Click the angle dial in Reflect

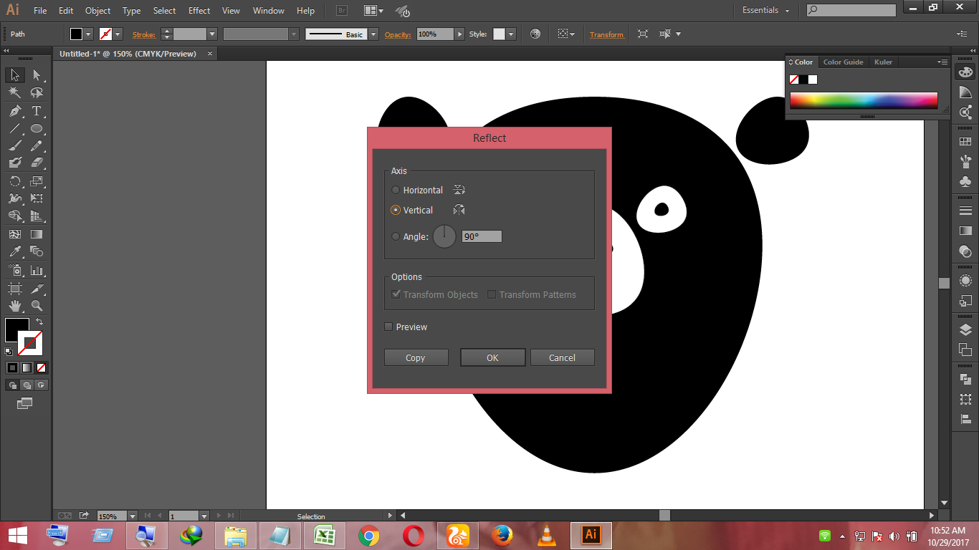click(444, 236)
